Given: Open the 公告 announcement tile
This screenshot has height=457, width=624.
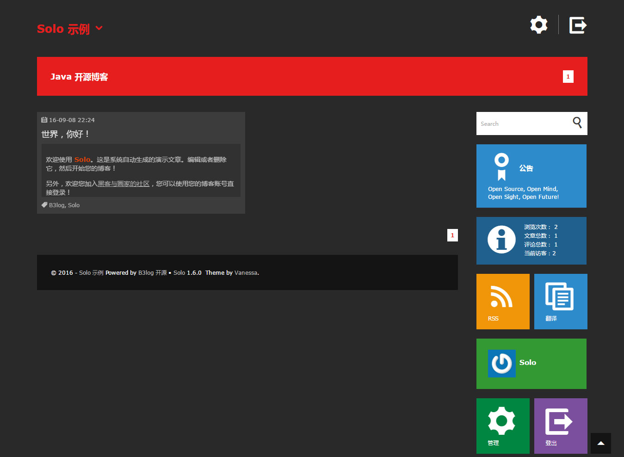Looking at the screenshot, I should coord(531,176).
